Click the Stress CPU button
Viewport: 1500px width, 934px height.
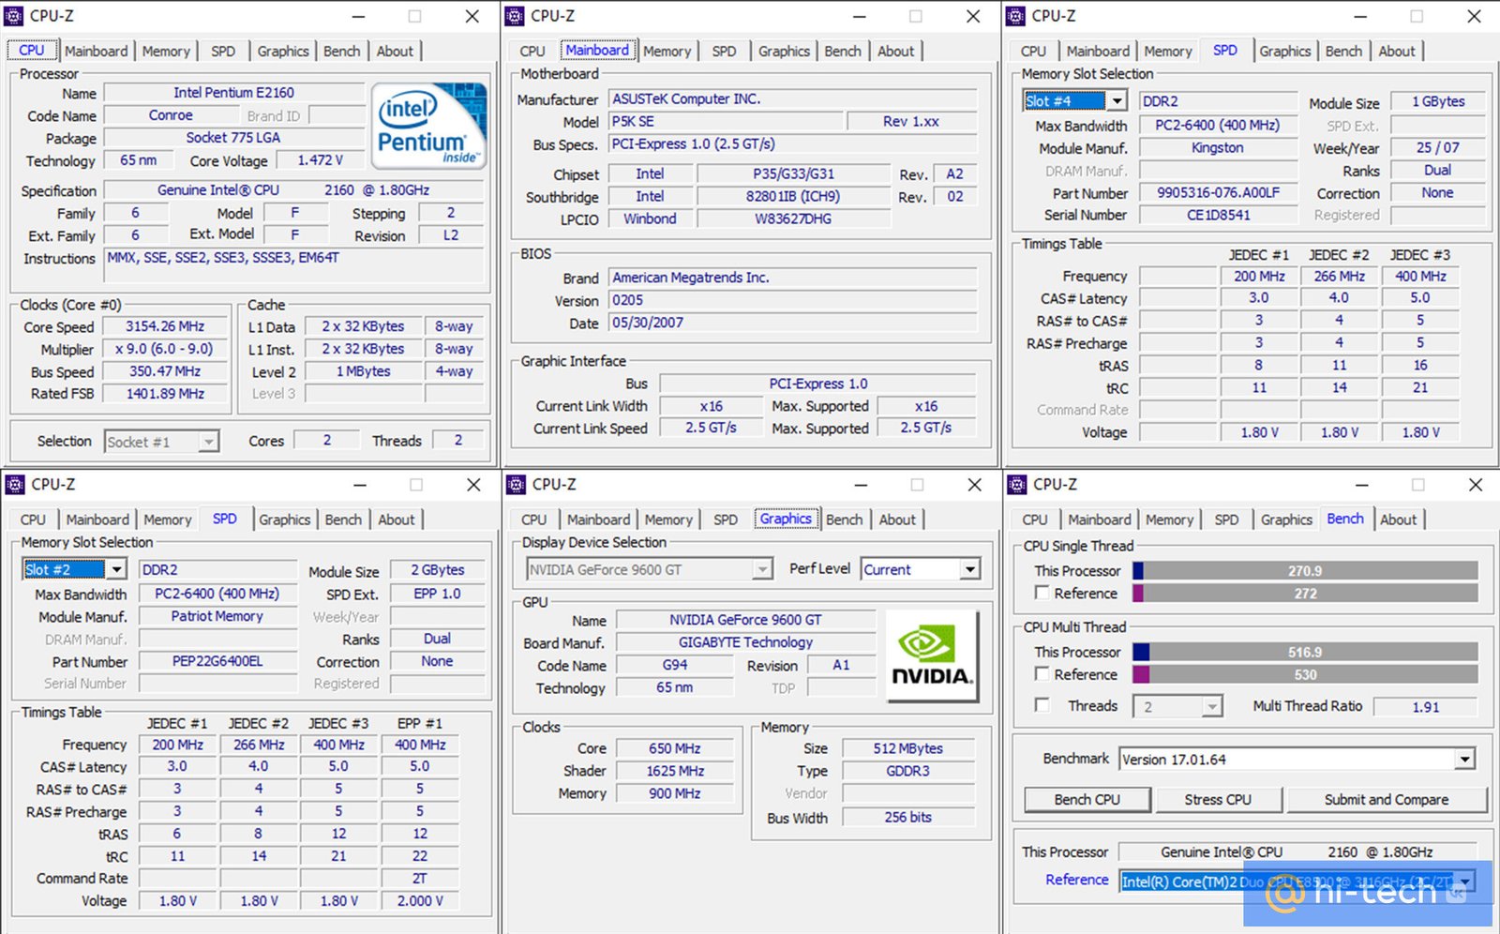click(x=1218, y=799)
